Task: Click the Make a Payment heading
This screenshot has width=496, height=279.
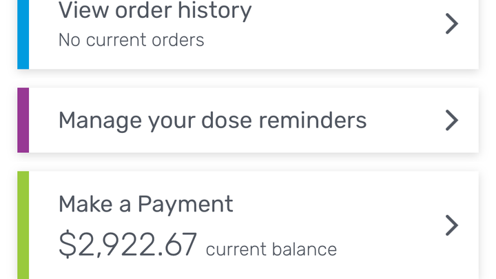Action: 145,204
